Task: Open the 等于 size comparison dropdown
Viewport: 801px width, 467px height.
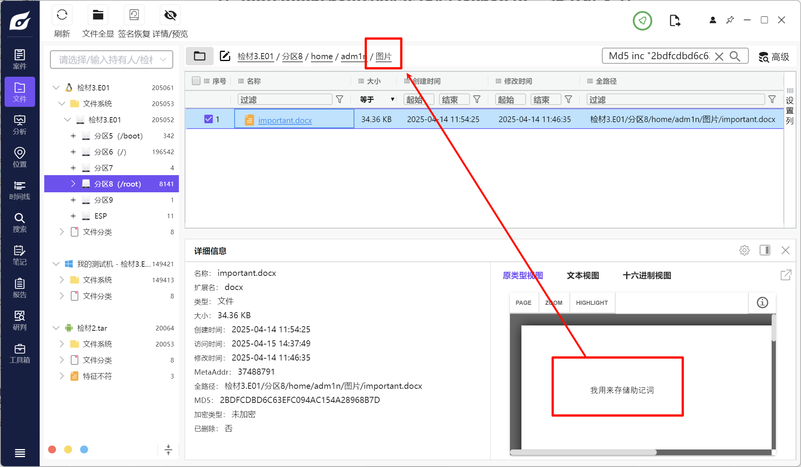Action: pos(377,100)
